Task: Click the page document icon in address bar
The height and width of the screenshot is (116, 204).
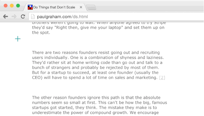Action: tap(33, 17)
